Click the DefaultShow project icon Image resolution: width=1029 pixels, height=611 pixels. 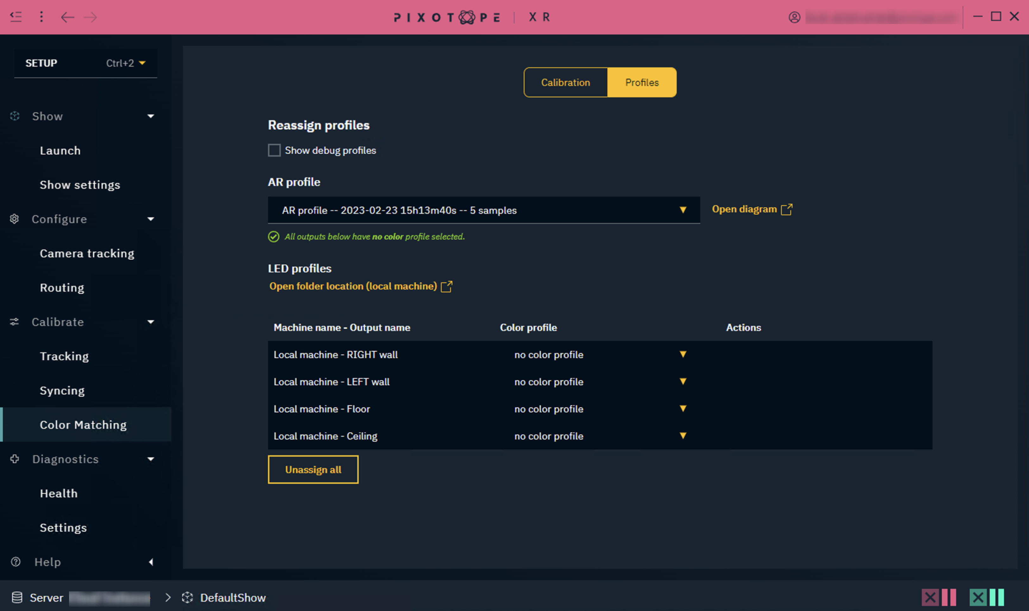[x=188, y=597]
